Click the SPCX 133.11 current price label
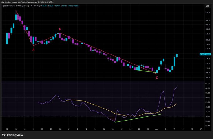 205,54
